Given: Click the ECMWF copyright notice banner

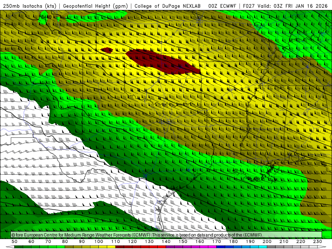Looking at the screenshot, I should (x=166, y=234).
